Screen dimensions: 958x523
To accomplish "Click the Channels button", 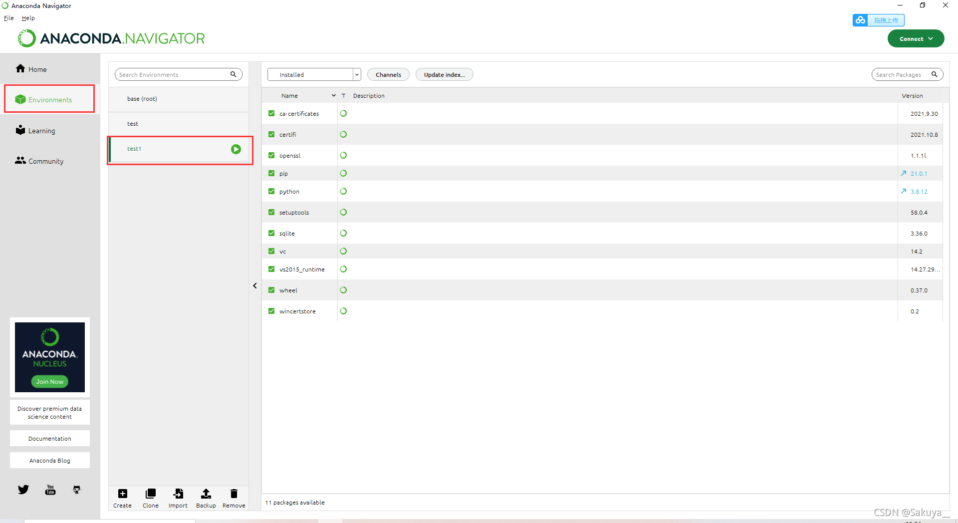I will [388, 74].
